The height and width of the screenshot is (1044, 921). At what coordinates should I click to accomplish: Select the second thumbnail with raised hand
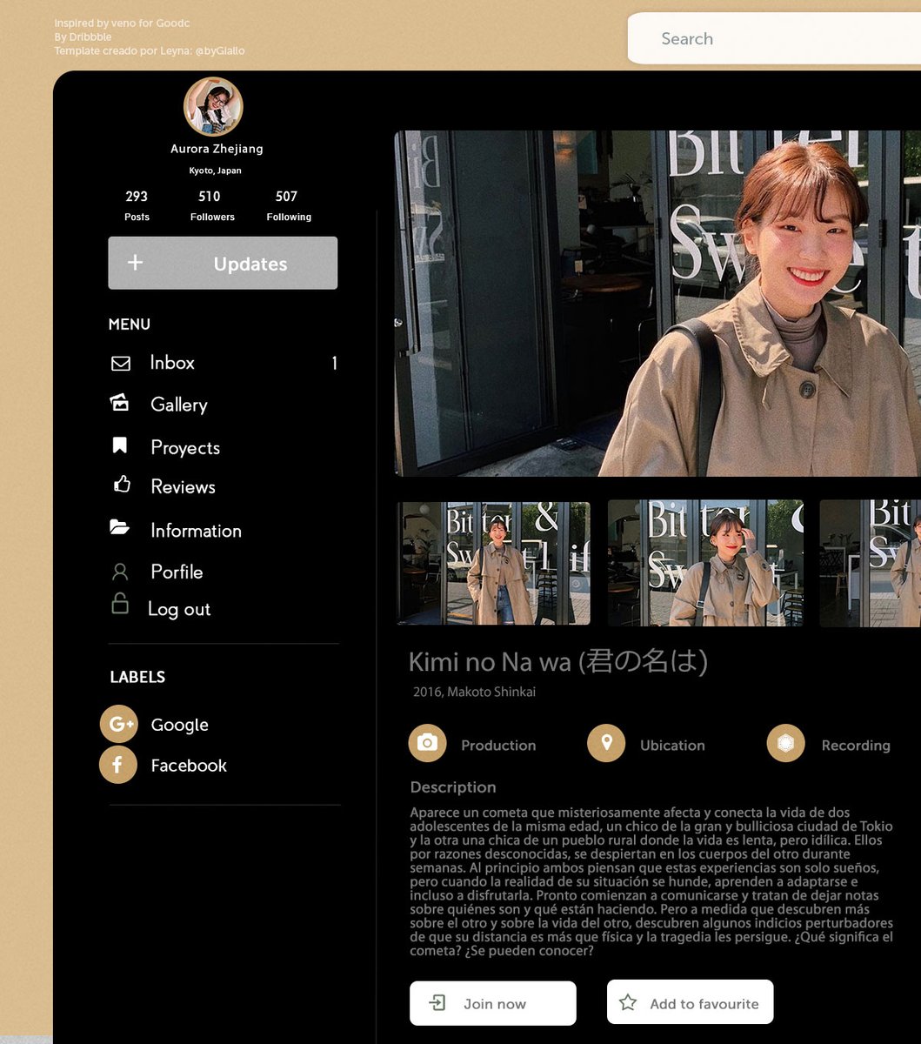click(705, 563)
